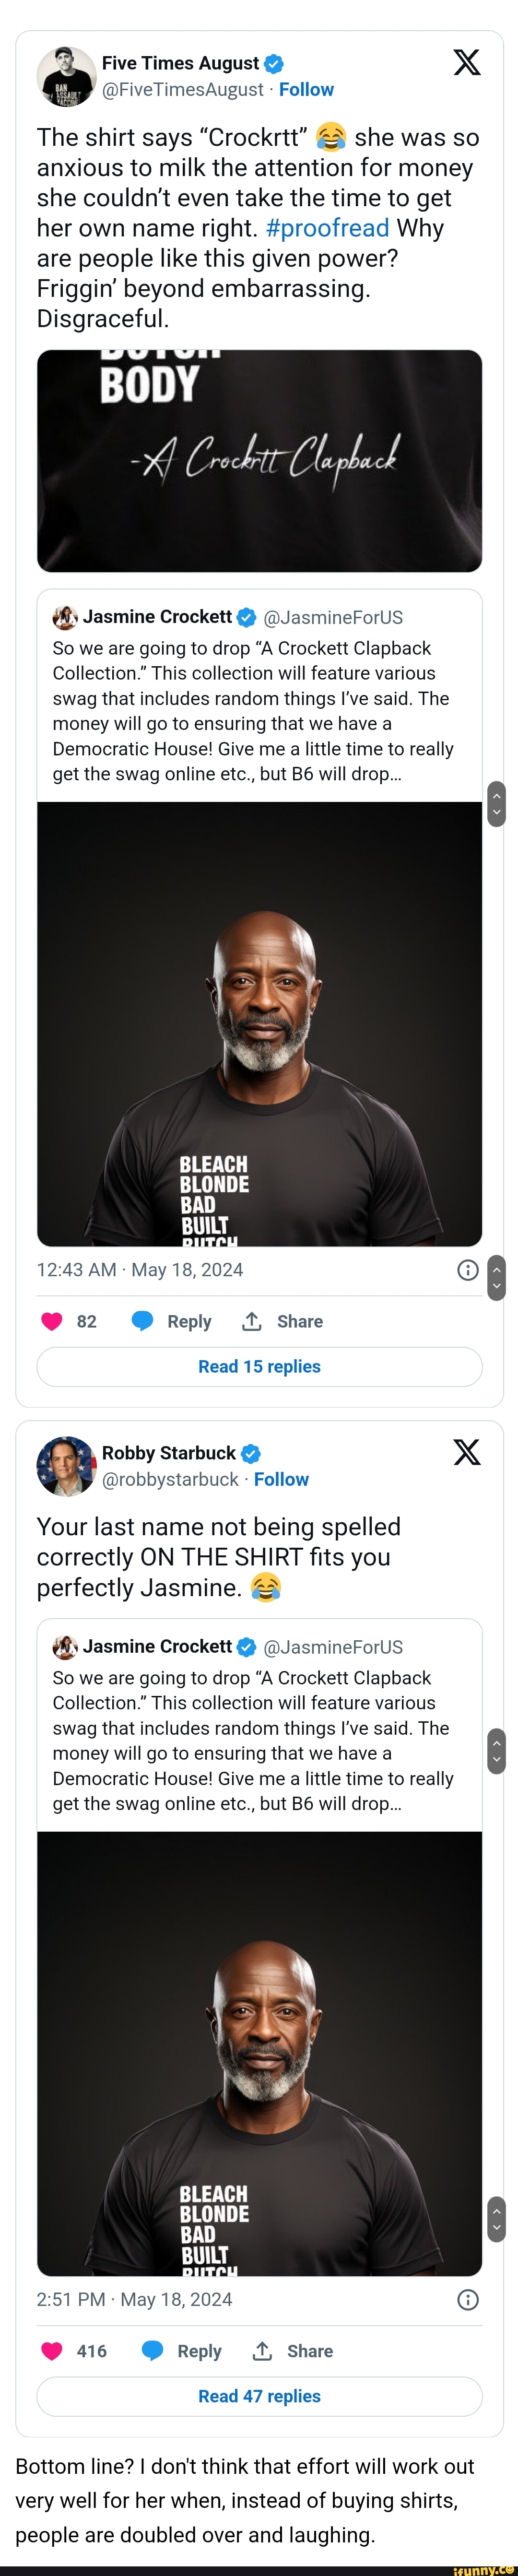Image resolution: width=518 pixels, height=2576 pixels.
Task: Follow @FiveTimesAugust
Action: tap(306, 90)
